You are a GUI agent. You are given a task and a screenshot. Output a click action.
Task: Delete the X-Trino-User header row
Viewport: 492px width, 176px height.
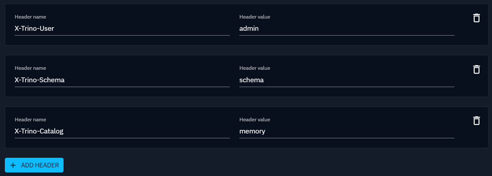[477, 18]
